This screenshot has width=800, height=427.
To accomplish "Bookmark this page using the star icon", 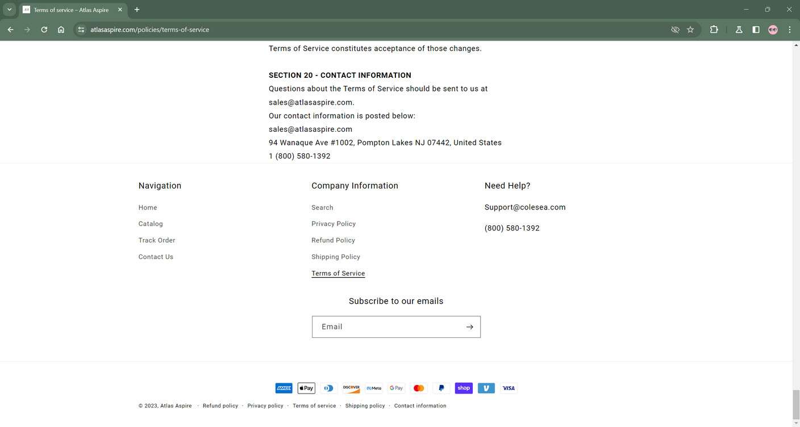I will pyautogui.click(x=689, y=30).
